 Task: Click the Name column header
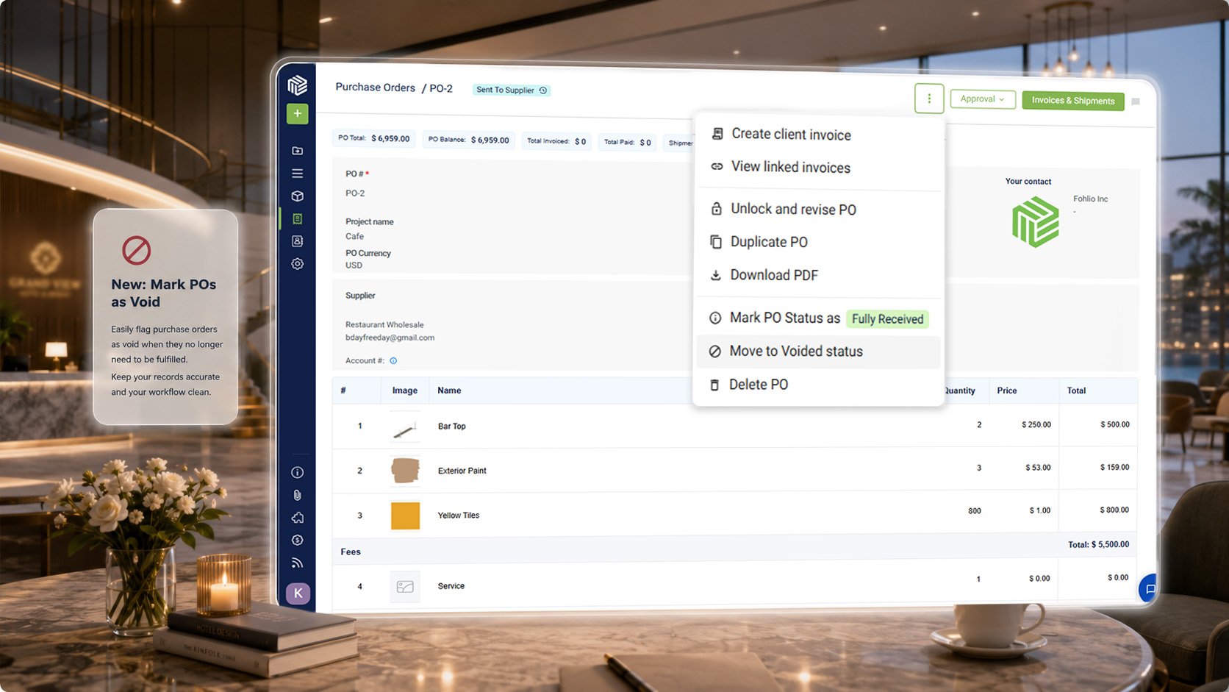click(x=449, y=390)
